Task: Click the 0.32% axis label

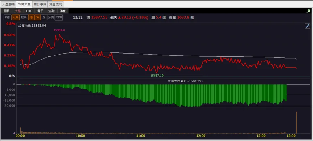Action: (9, 55)
